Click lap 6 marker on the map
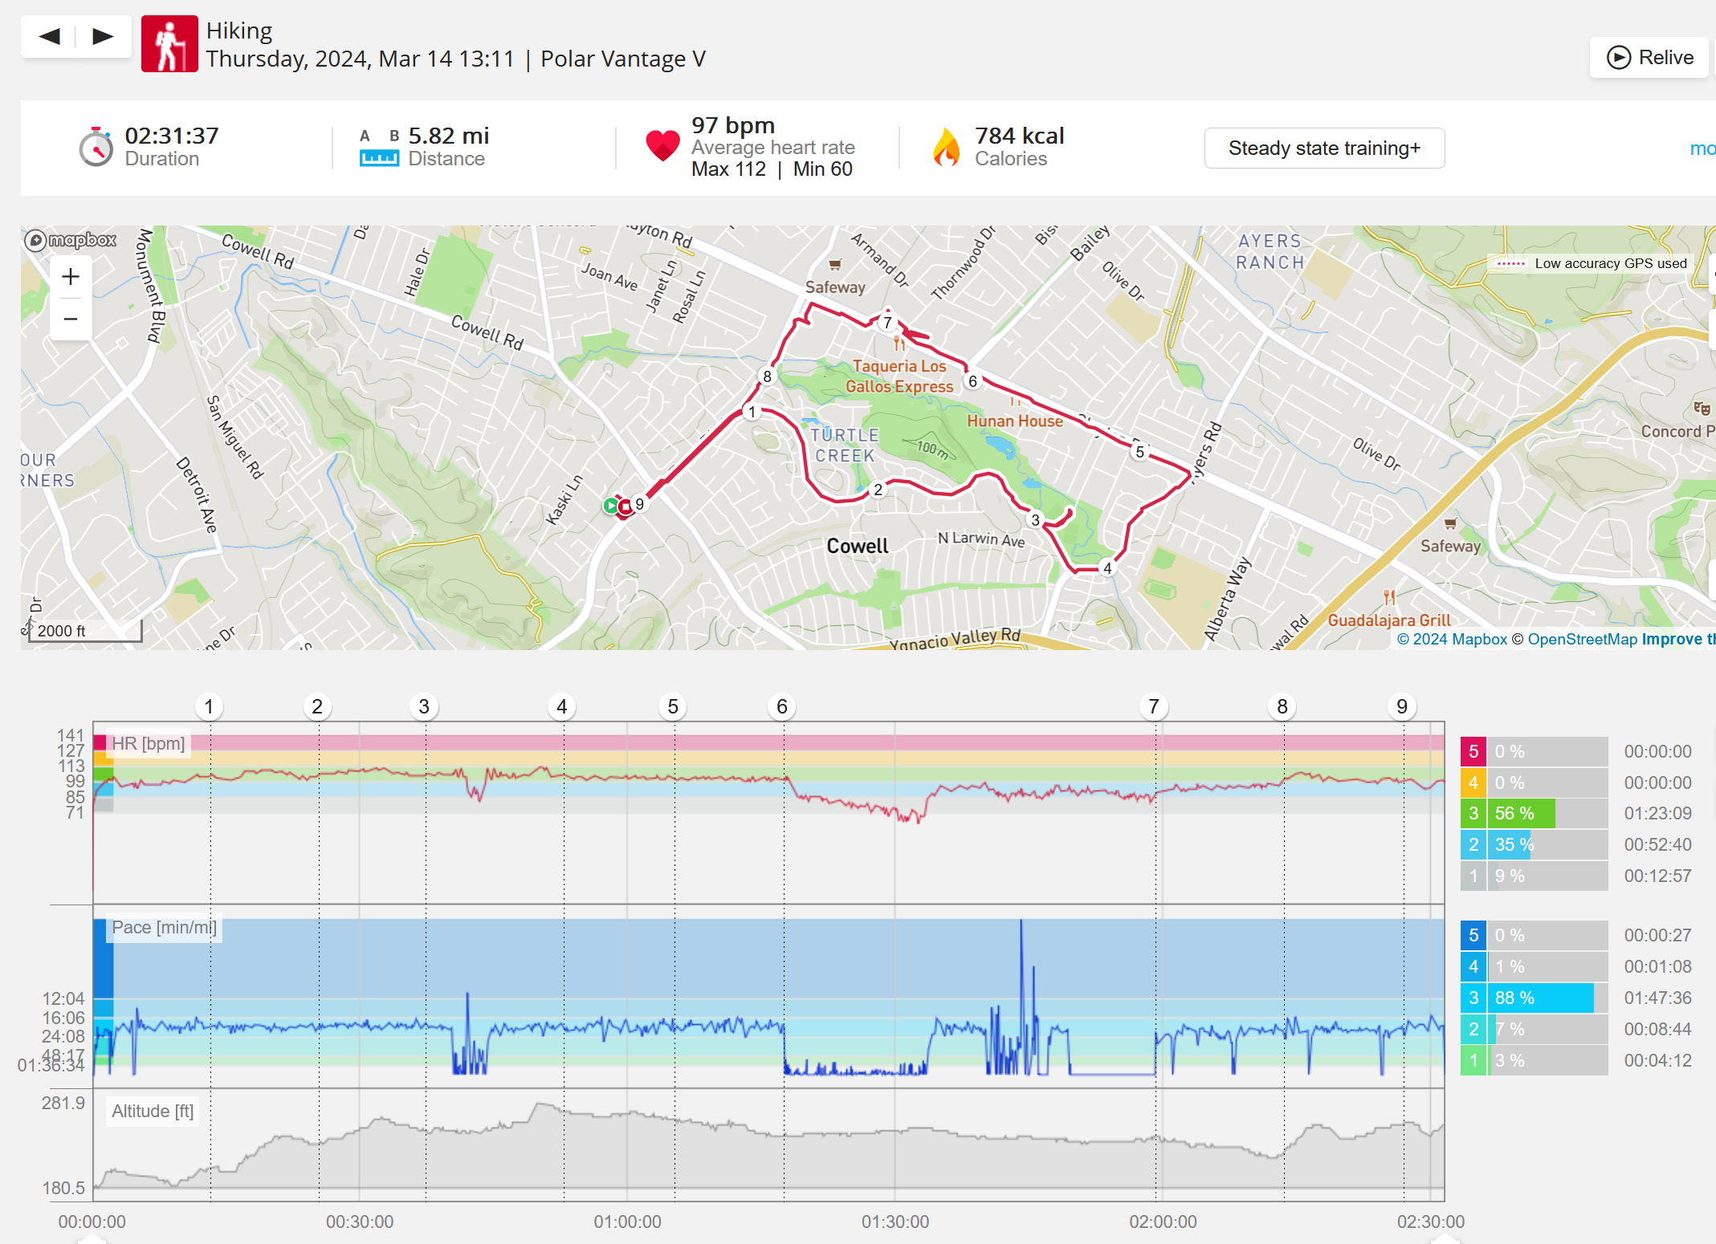The width and height of the screenshot is (1716, 1244). point(972,381)
